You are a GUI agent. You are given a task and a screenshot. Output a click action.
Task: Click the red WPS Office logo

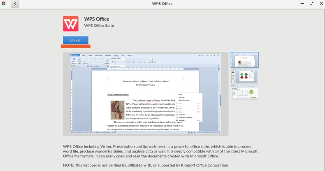coord(71,23)
